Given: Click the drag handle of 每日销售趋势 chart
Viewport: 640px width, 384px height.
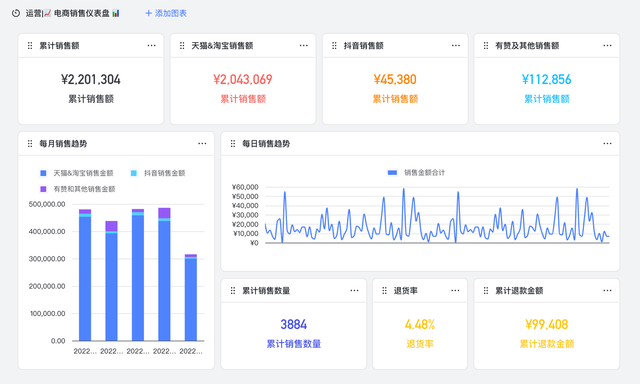Looking at the screenshot, I should 232,143.
